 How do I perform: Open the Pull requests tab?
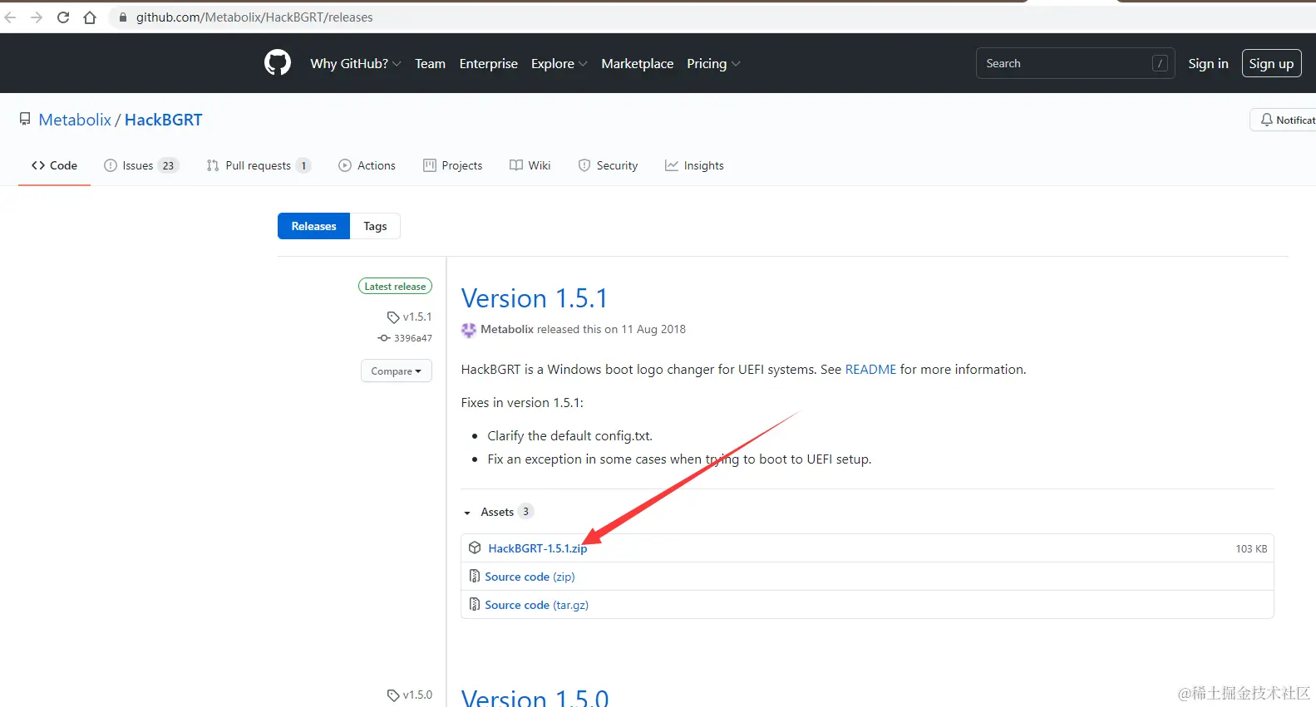[259, 165]
